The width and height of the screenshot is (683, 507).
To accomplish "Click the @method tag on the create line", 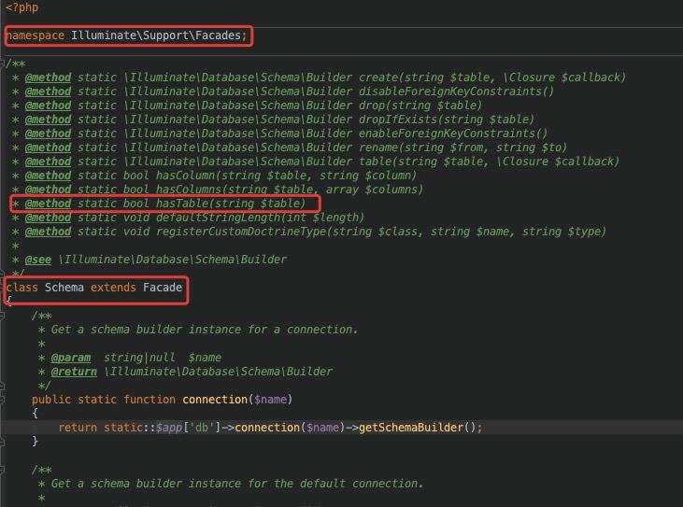I will (48, 77).
